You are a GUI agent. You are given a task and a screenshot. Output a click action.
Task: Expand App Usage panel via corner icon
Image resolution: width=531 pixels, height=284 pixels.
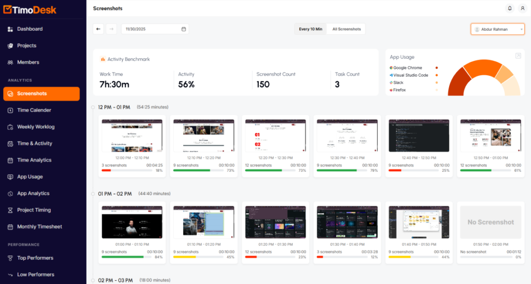tap(518, 56)
